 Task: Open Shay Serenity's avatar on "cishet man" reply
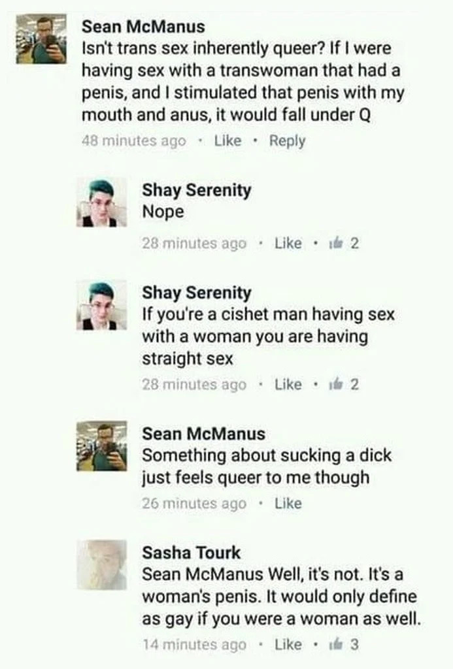pos(101,306)
